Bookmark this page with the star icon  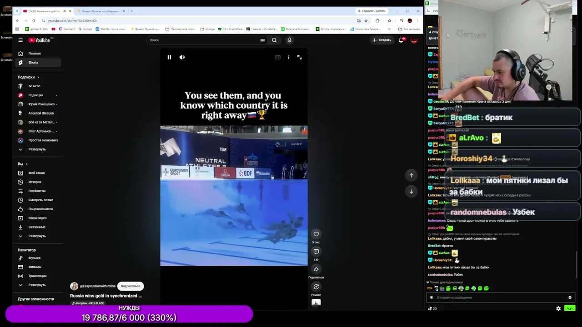[x=366, y=20]
